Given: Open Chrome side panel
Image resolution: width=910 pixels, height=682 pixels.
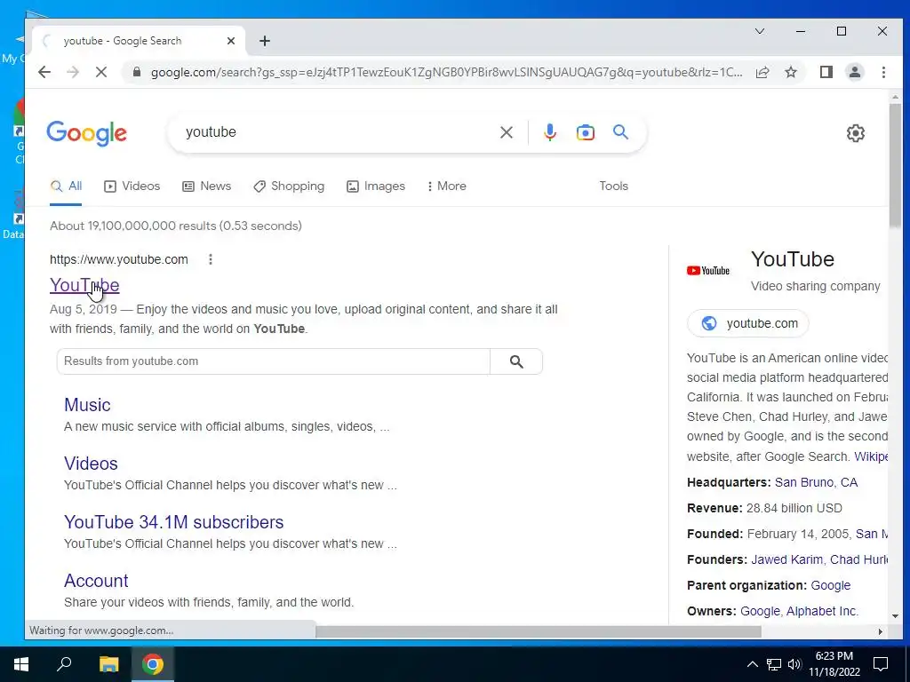Looking at the screenshot, I should pos(826,72).
